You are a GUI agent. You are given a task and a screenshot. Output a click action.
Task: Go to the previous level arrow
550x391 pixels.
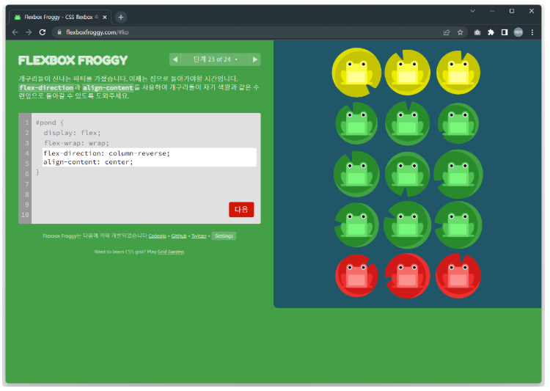click(x=175, y=59)
